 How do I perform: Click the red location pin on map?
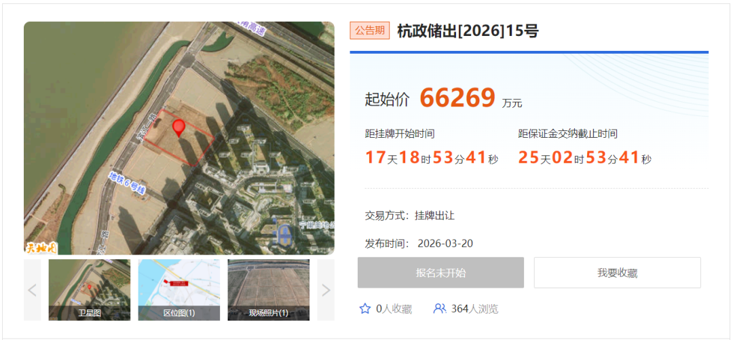coord(178,127)
